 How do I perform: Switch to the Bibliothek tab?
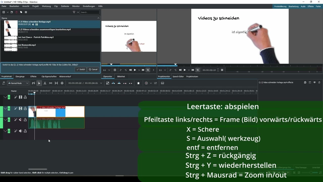(x=121, y=76)
